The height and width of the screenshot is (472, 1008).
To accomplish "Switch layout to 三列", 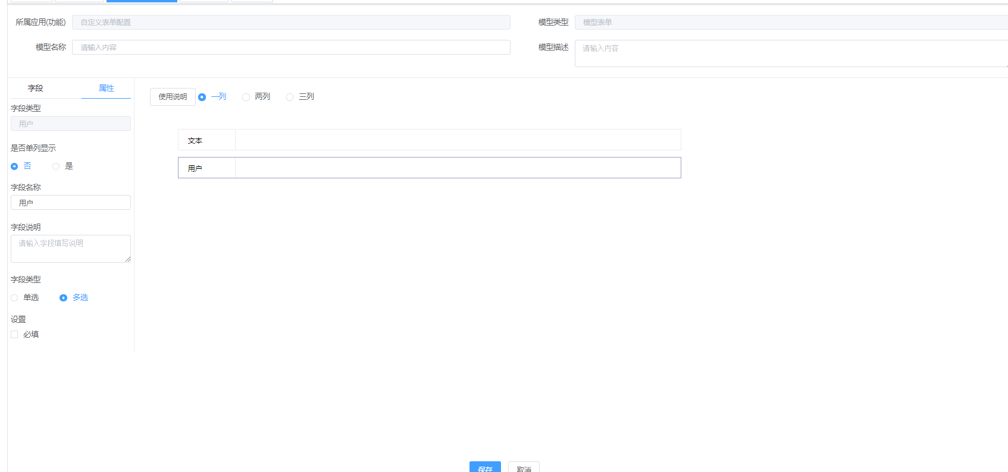I will 290,97.
